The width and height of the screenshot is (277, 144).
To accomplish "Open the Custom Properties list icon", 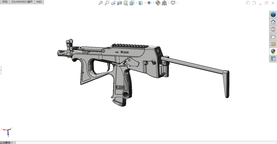I will (273, 59).
